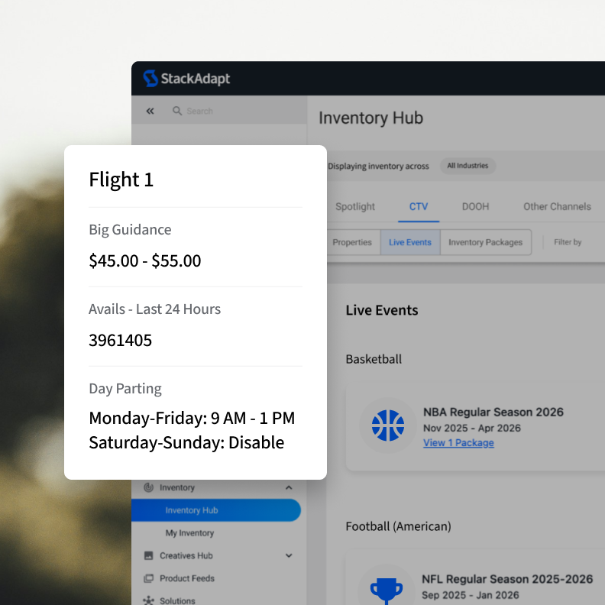Viewport: 605px width, 605px height.
Task: Click the Big Guidance label
Action: click(130, 230)
